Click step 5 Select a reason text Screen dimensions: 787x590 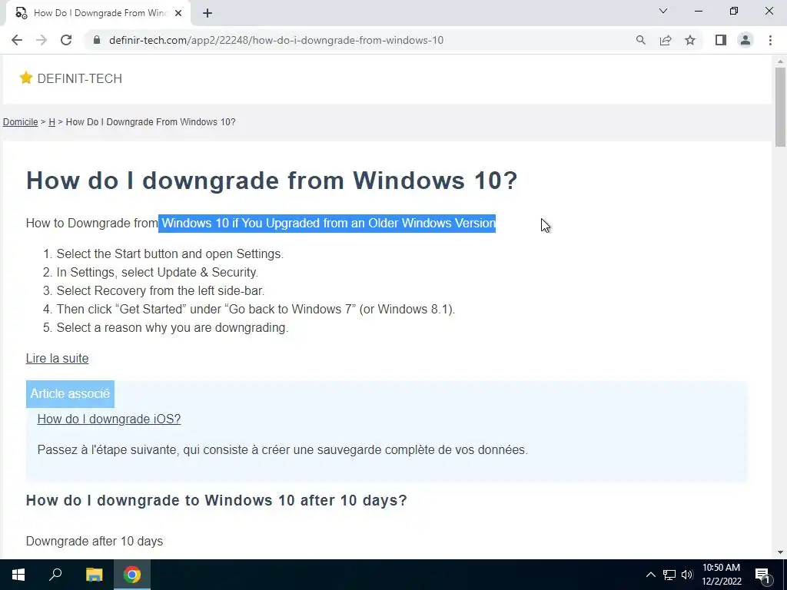[x=172, y=327]
